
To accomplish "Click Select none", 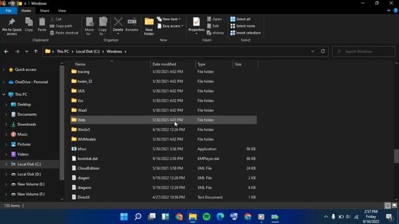I will coord(243,26).
